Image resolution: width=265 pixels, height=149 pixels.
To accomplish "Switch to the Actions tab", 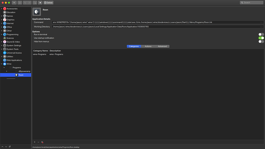I will tap(148, 46).
